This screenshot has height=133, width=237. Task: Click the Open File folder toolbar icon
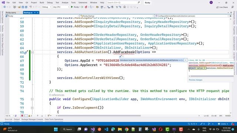(20, 7)
